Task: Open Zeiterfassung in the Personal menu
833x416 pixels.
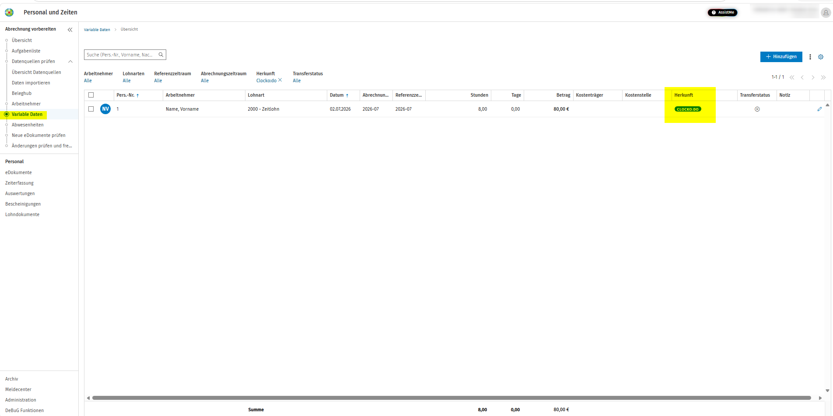Action: (x=19, y=183)
